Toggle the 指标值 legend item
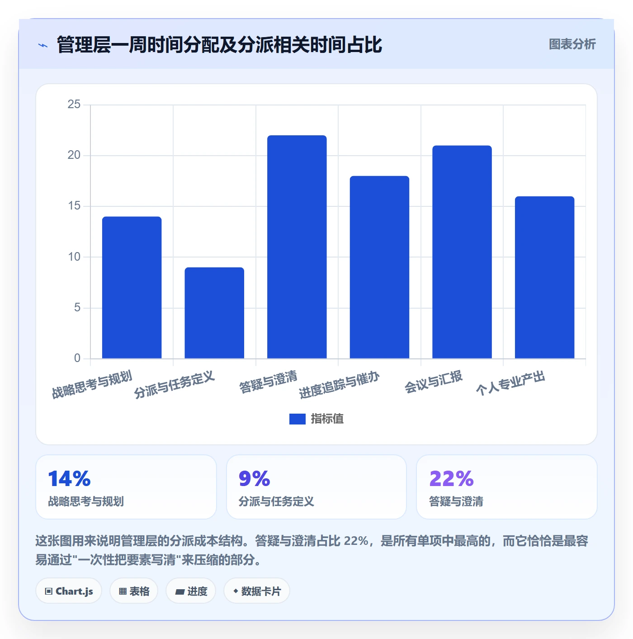Screen dimensions: 633x639 [316, 419]
